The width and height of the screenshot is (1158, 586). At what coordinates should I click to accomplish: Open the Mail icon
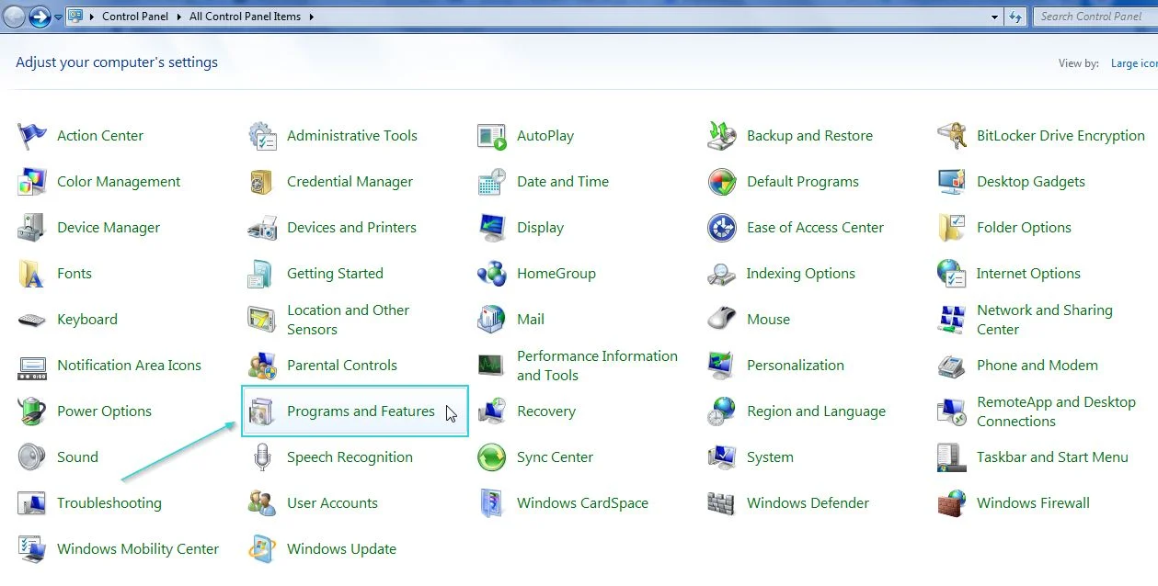point(492,320)
